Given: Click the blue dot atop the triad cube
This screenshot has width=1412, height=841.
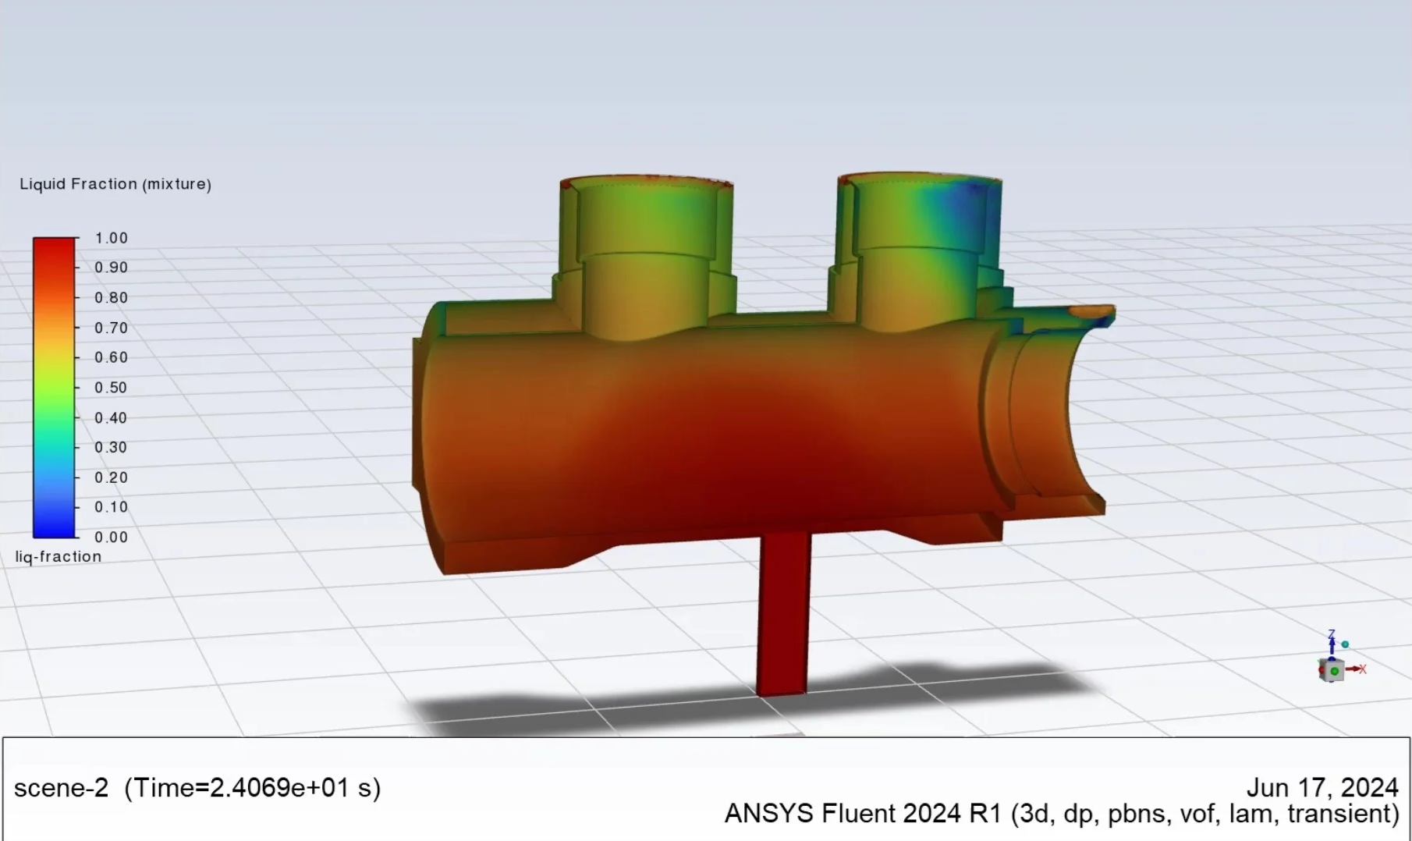Looking at the screenshot, I should 1332,661.
